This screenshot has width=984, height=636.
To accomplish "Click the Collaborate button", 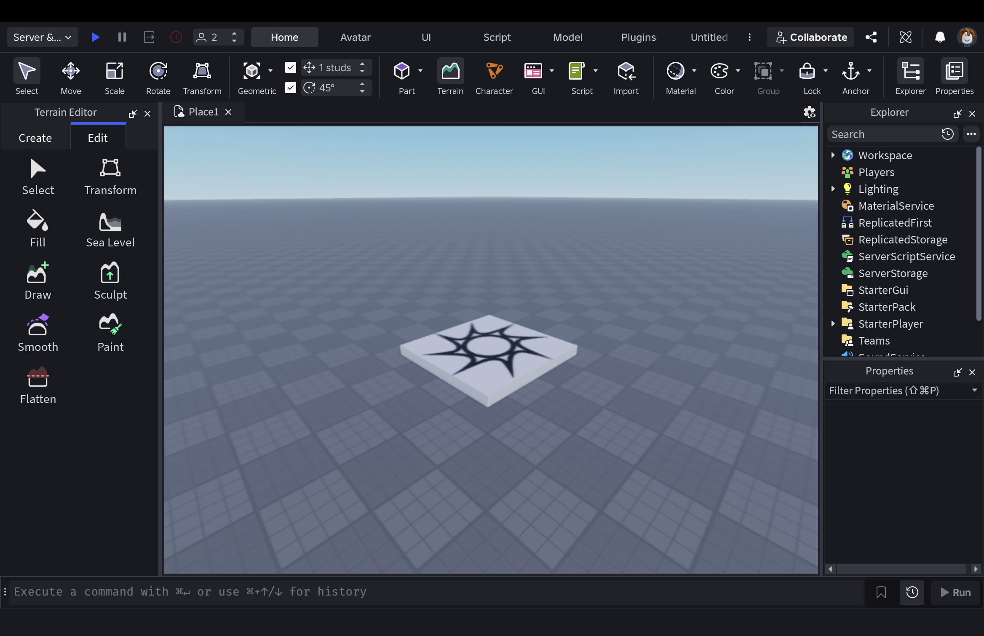I will coord(810,37).
